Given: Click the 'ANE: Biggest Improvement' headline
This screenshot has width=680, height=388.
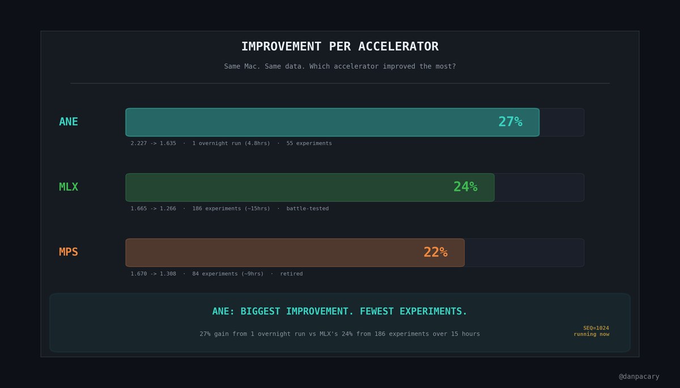Looking at the screenshot, I should pyautogui.click(x=339, y=312).
